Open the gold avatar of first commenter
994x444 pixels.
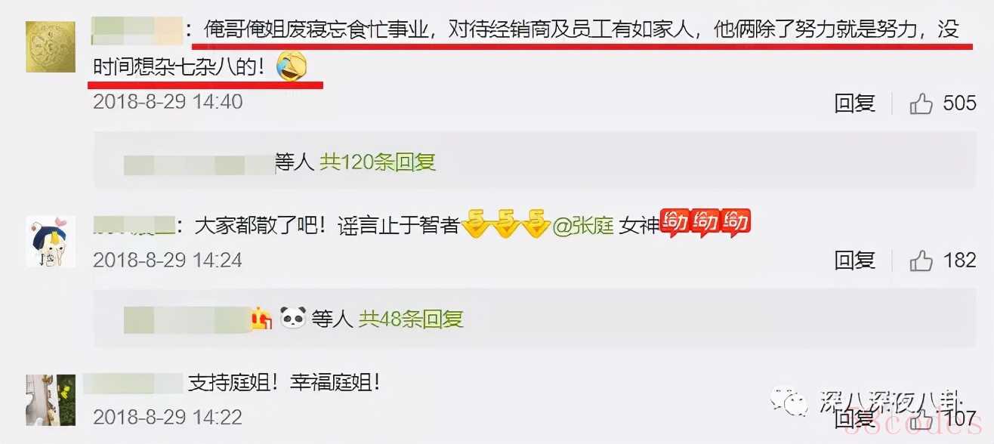pos(51,46)
